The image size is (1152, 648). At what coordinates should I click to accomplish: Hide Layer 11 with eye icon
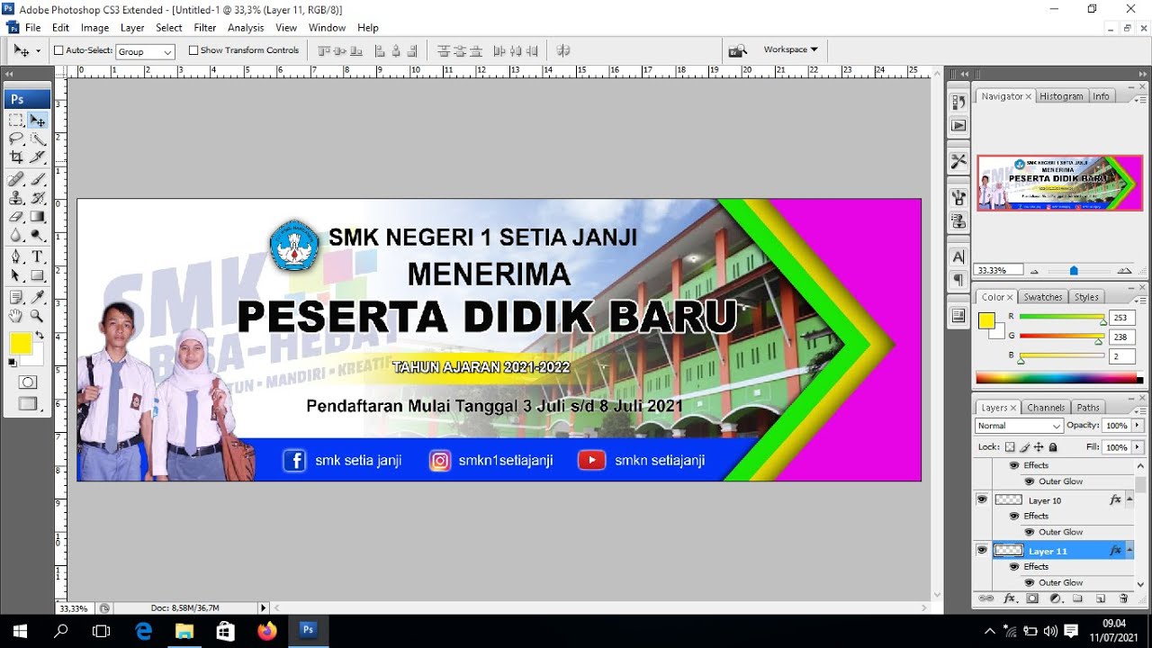[x=982, y=550]
